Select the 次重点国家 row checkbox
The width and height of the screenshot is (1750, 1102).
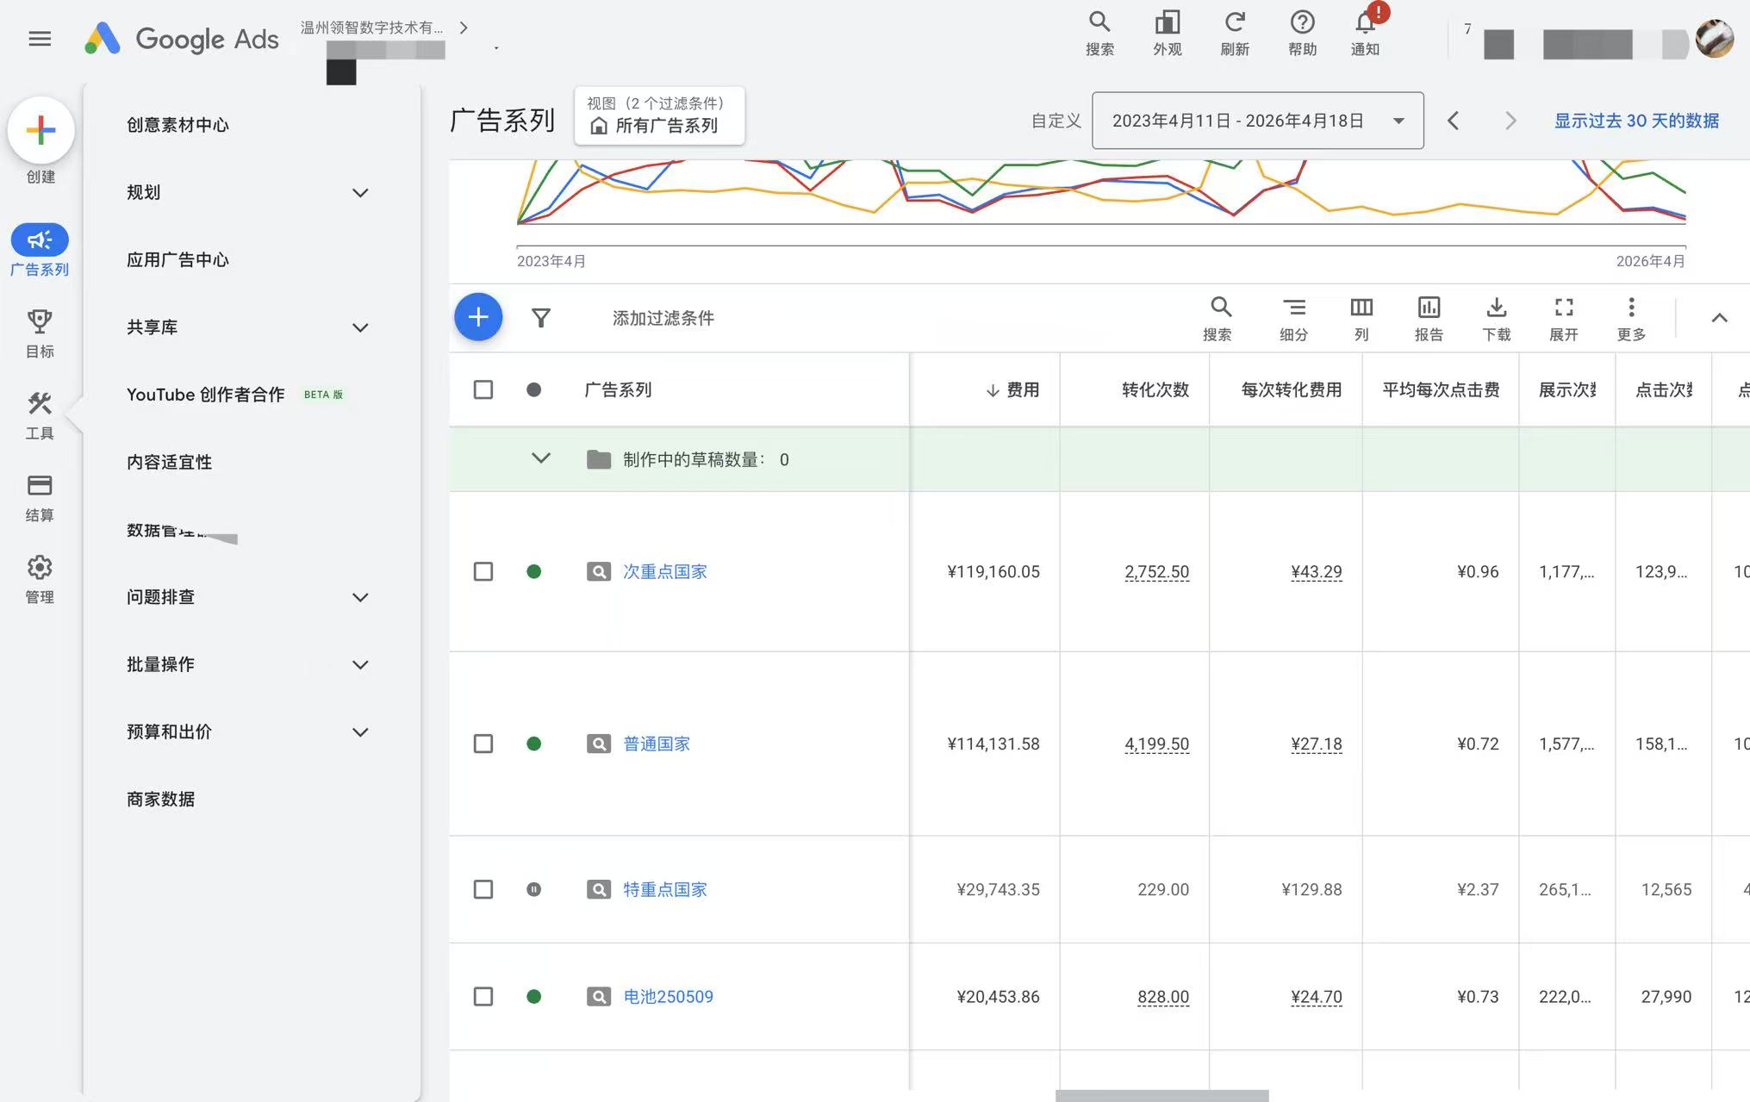coord(483,571)
